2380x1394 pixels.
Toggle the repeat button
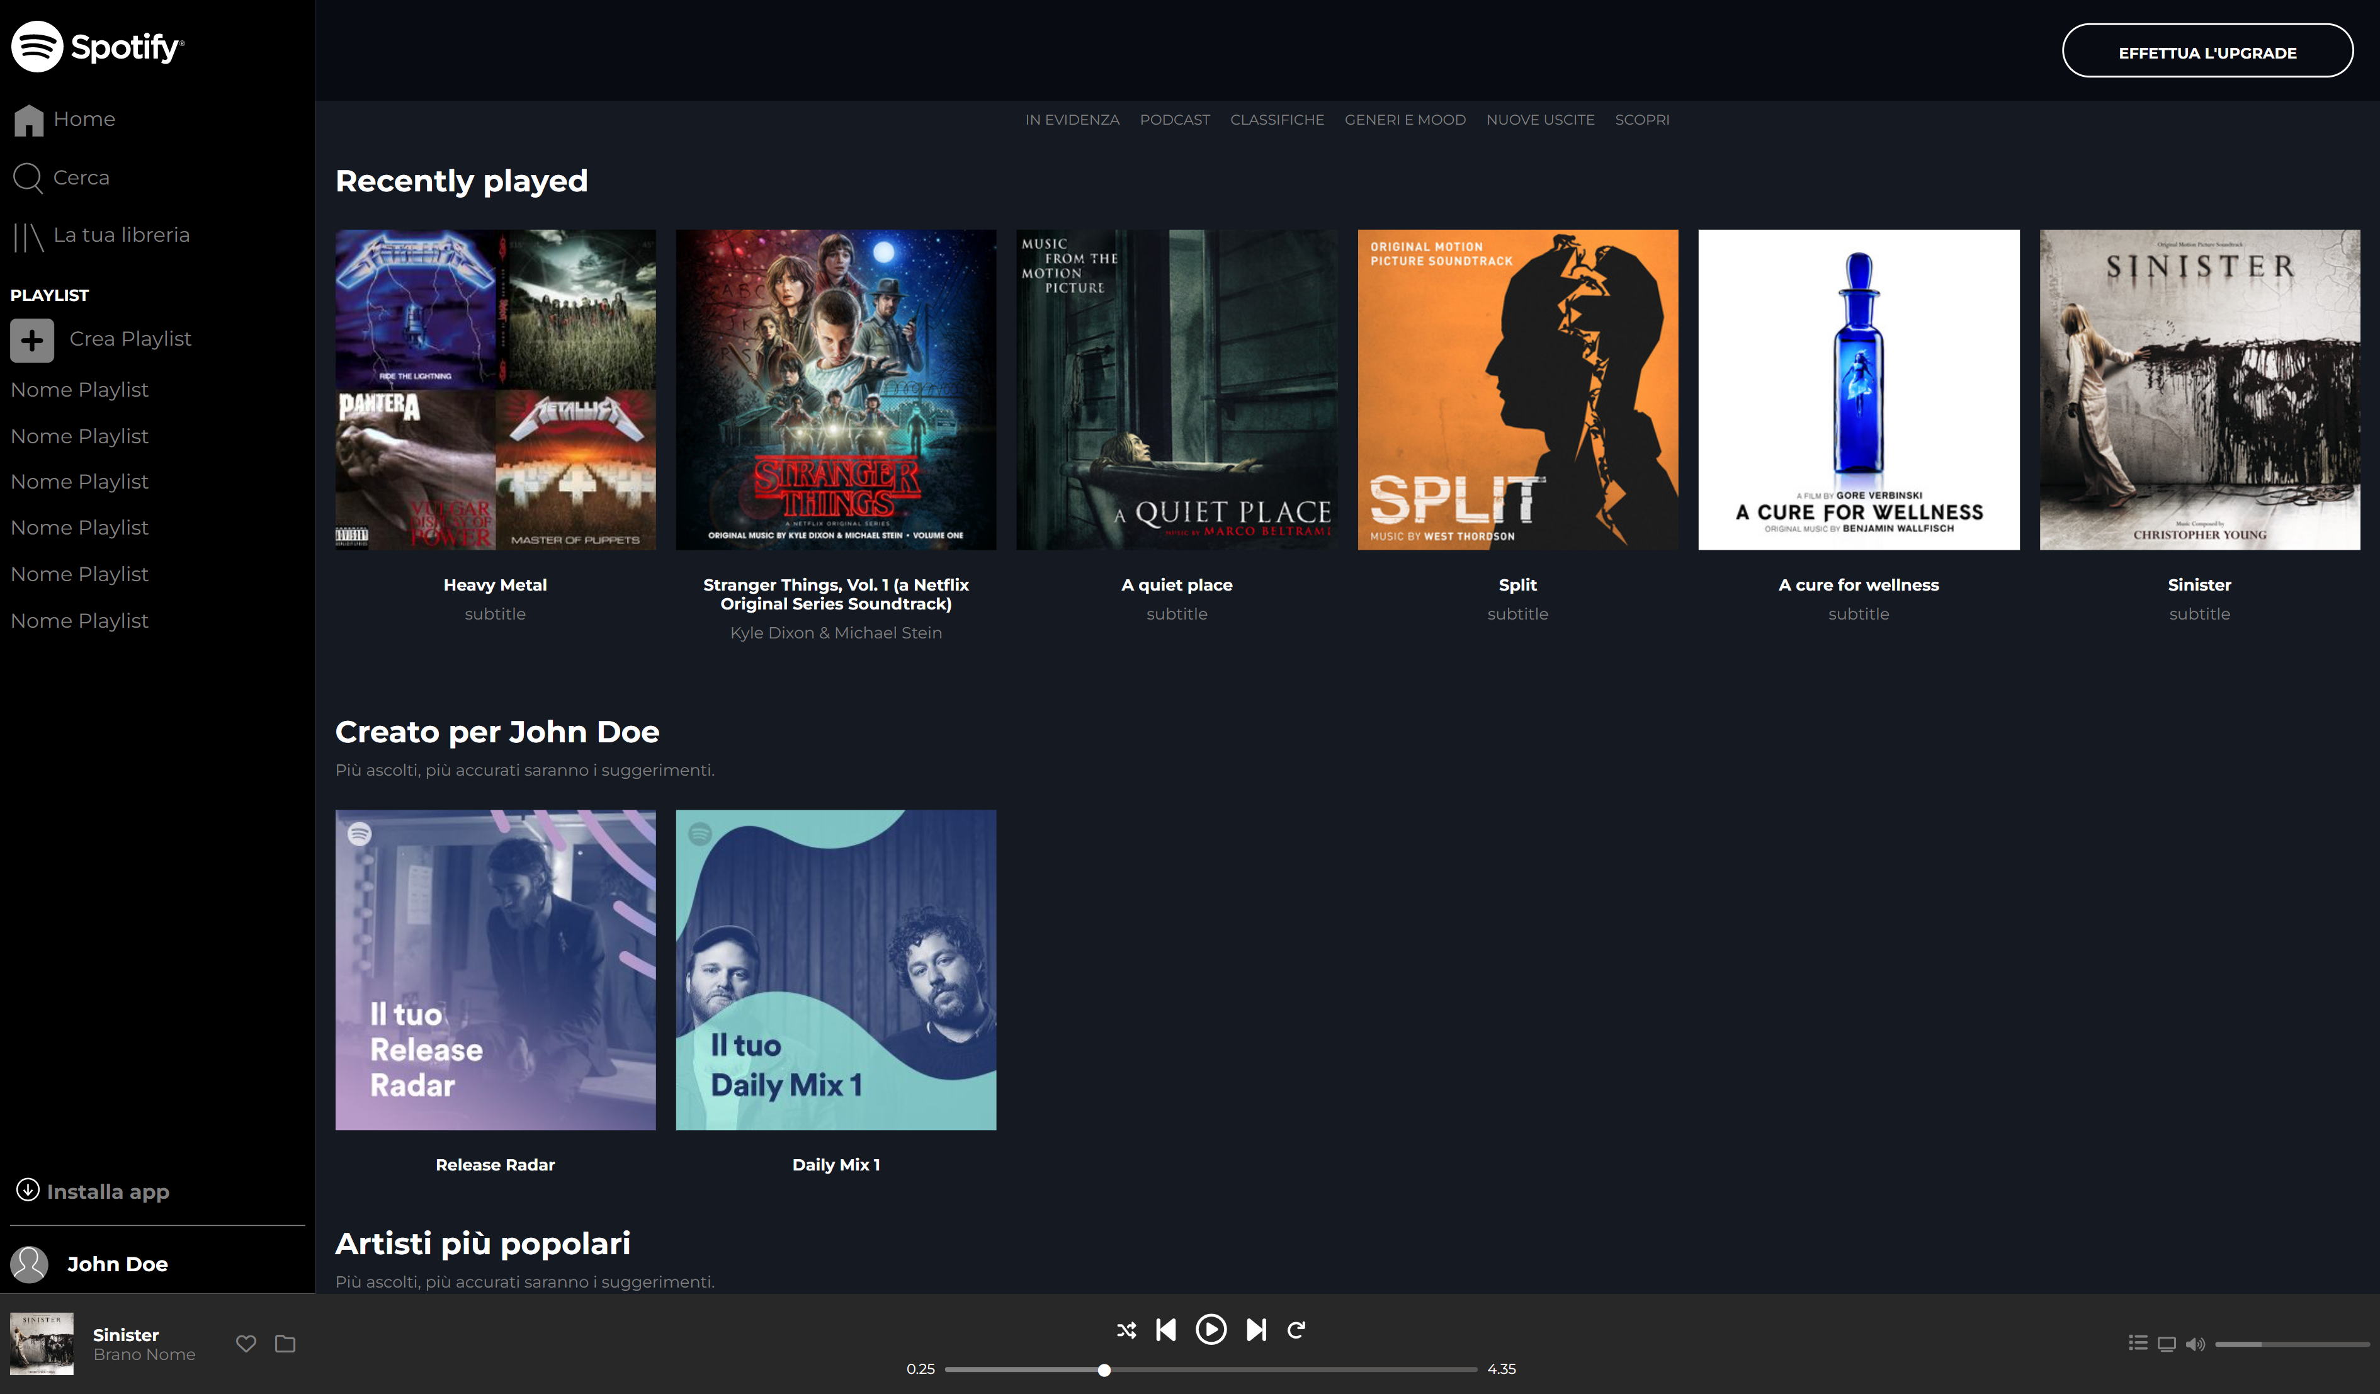[1297, 1330]
